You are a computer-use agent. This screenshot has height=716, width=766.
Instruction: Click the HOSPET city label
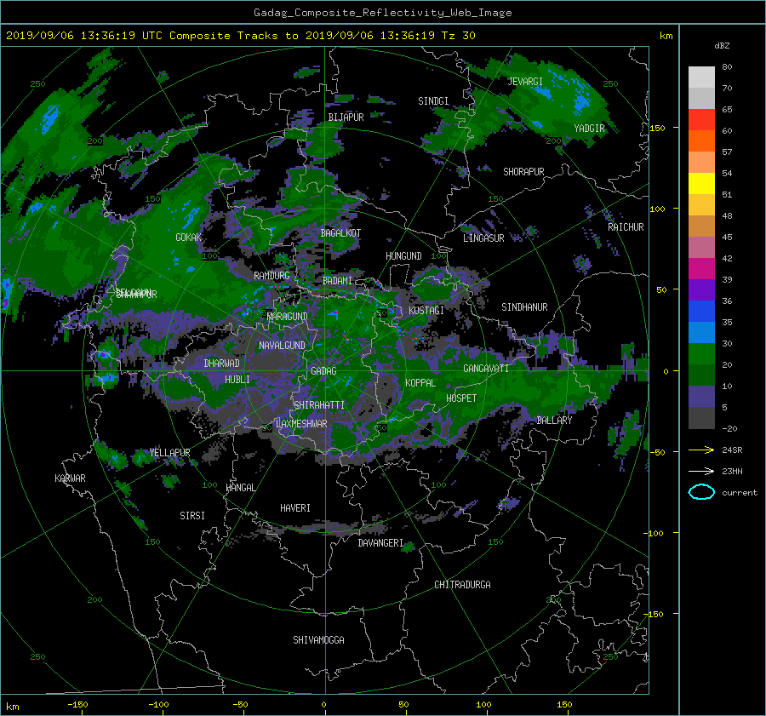(461, 398)
